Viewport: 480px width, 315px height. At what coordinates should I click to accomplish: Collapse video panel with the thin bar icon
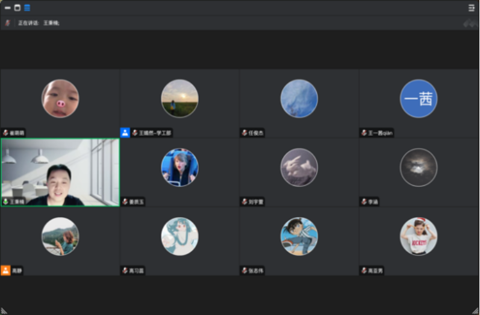(x=8, y=8)
